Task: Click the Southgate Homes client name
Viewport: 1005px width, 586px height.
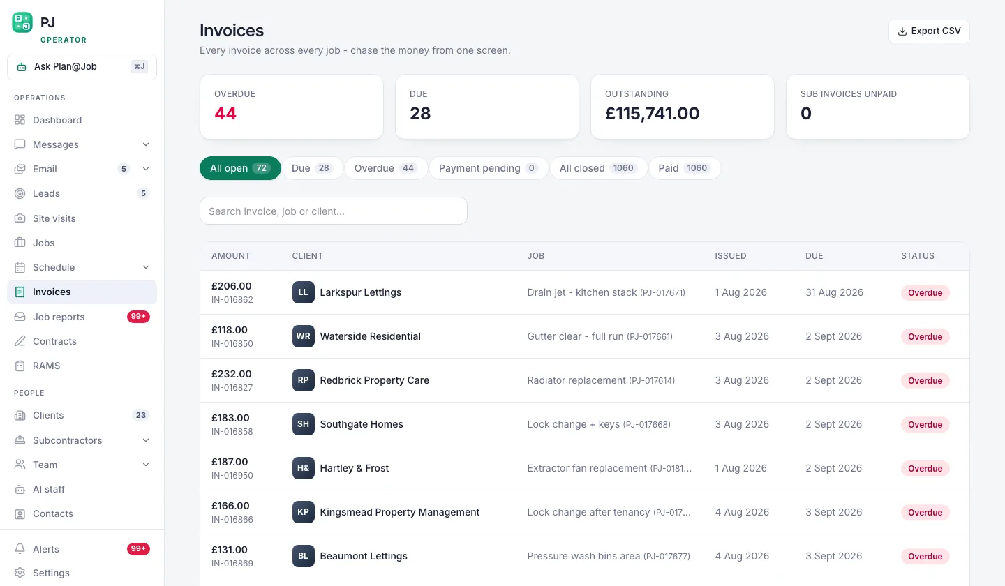Action: point(362,424)
